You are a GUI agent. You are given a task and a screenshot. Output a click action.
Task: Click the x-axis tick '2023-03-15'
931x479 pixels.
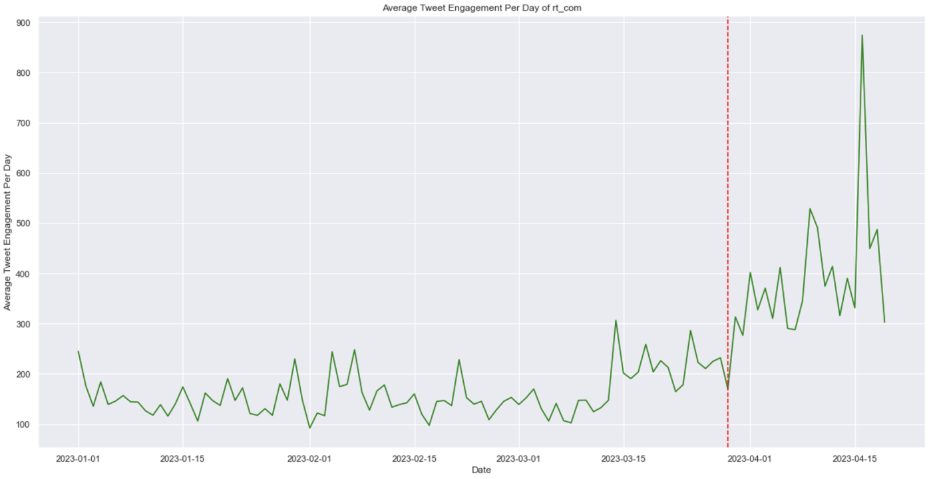(623, 458)
